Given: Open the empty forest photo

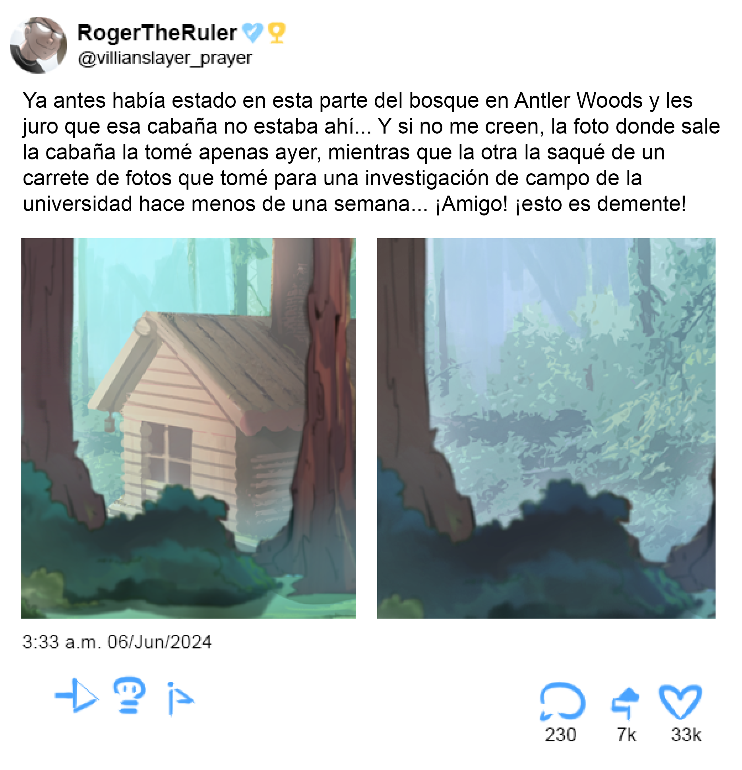Looking at the screenshot, I should [x=546, y=428].
